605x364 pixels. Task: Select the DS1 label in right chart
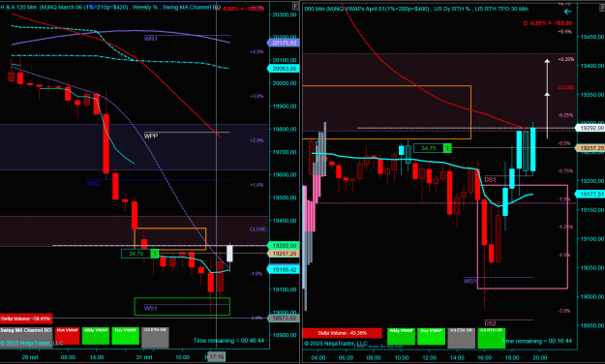tap(490, 179)
